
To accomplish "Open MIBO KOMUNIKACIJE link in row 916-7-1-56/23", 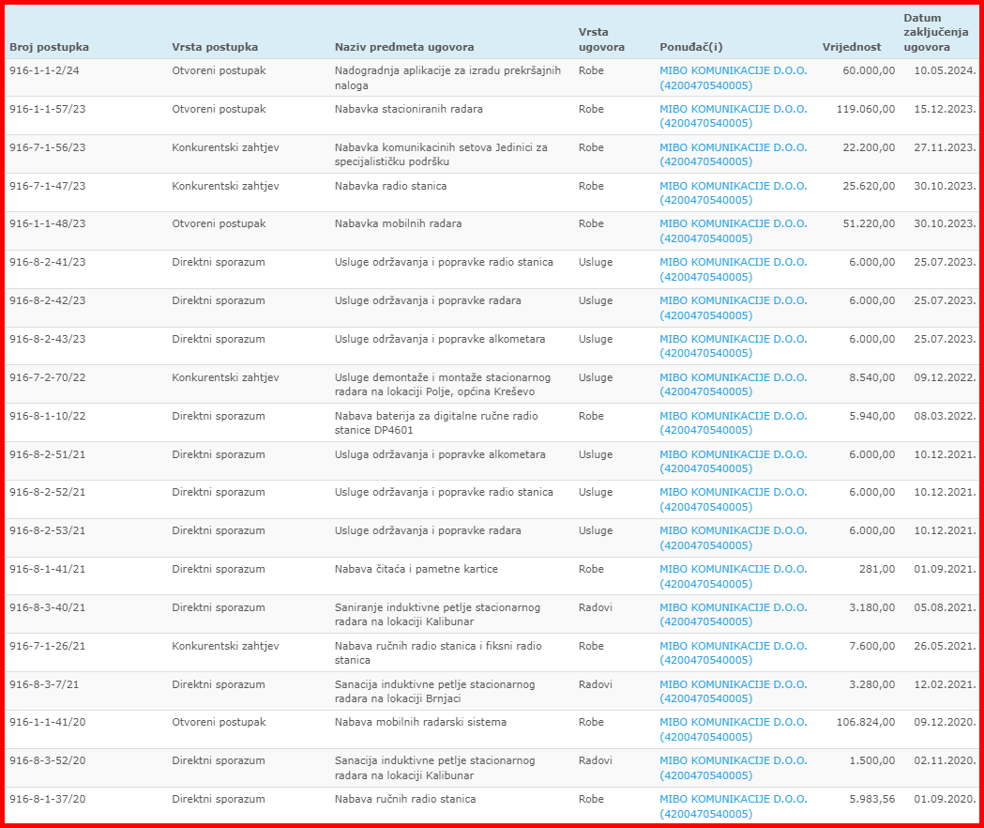I will [x=733, y=155].
